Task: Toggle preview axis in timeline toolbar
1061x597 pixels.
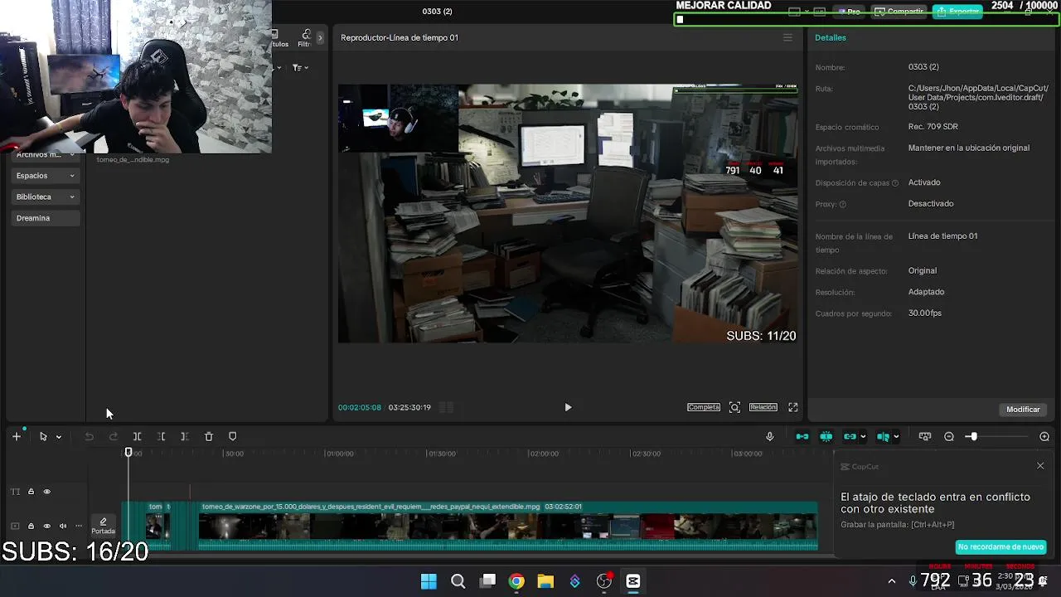Action: (x=883, y=436)
